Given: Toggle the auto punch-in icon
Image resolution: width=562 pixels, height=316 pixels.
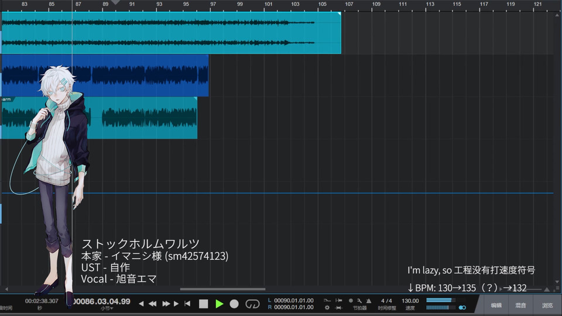Looking at the screenshot, I should click(x=339, y=300).
